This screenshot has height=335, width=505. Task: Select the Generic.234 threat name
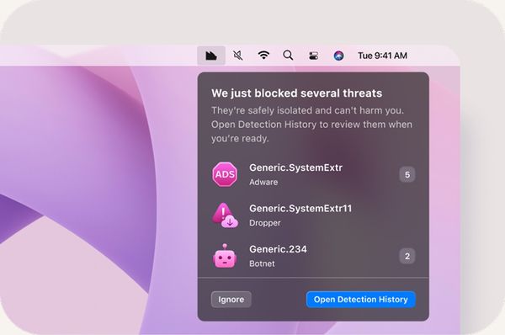pos(278,249)
